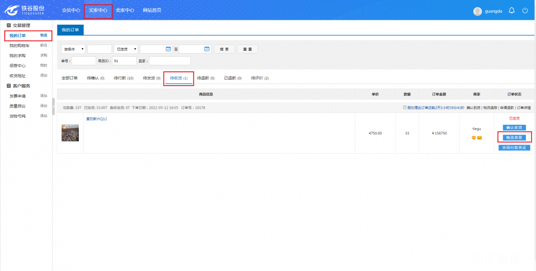
Task: Collapse the sidebar using the handle
Action: tap(54, 106)
